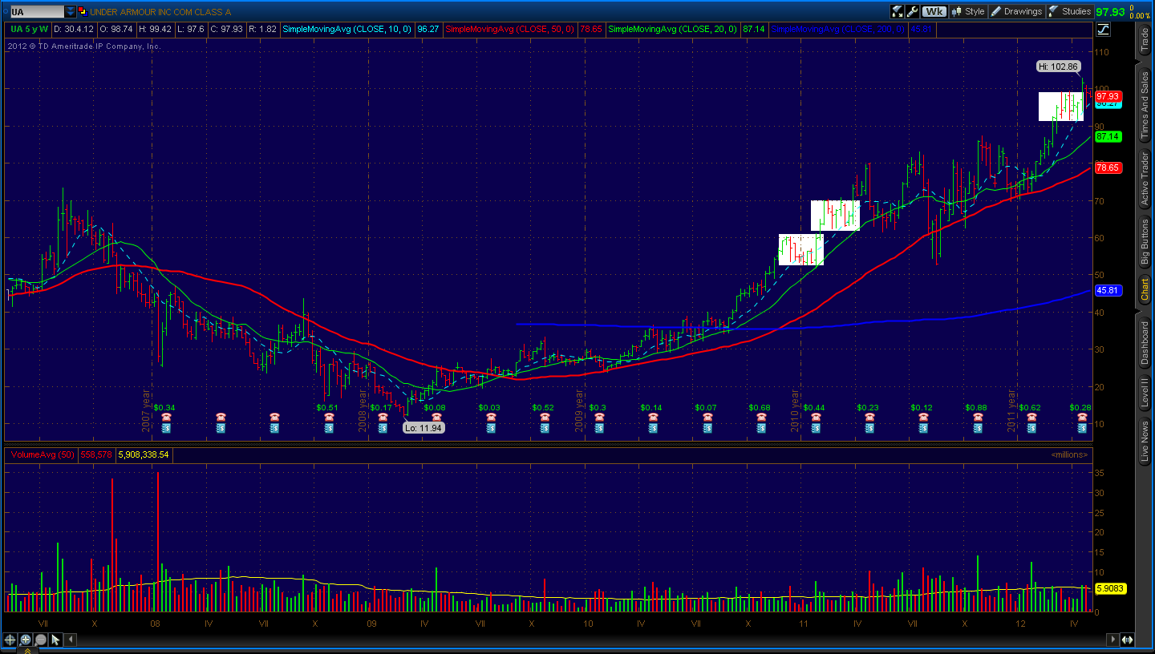
Task: Click the $0.34 earnings phone icon
Action: click(166, 418)
